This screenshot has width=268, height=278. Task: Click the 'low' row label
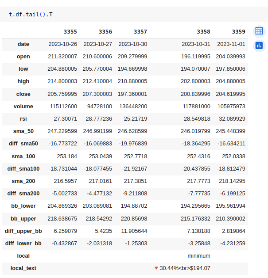pos(23,69)
